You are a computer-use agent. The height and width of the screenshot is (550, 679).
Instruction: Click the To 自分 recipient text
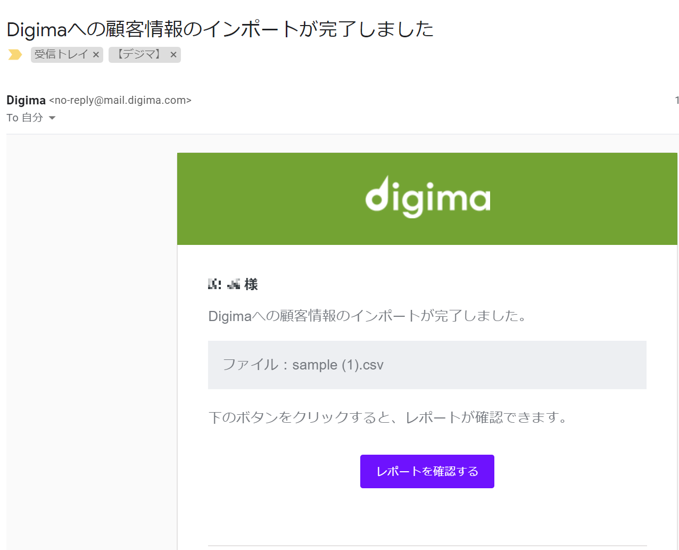(x=24, y=118)
